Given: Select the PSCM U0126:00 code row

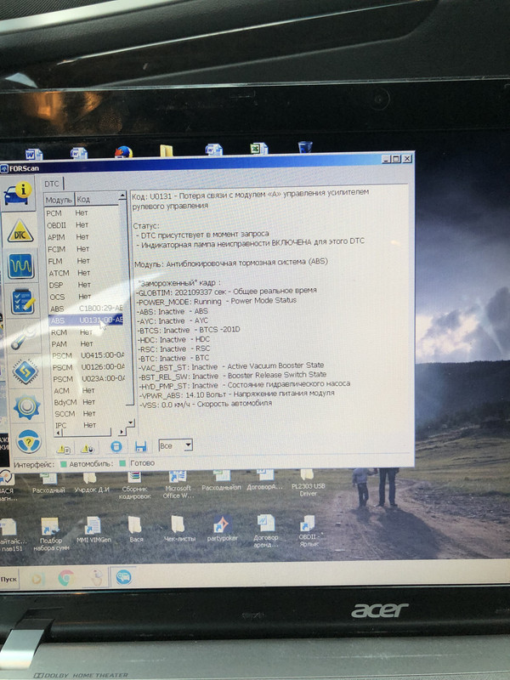Looking at the screenshot, I should tap(89, 367).
